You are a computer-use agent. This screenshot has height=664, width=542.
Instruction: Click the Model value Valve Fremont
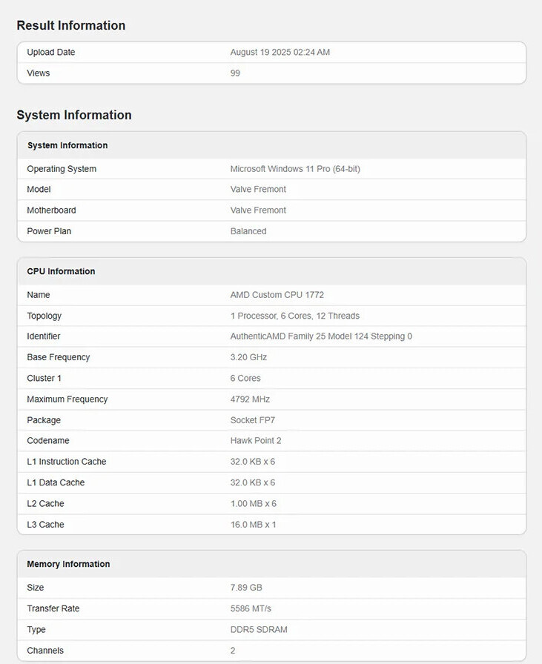(x=258, y=190)
